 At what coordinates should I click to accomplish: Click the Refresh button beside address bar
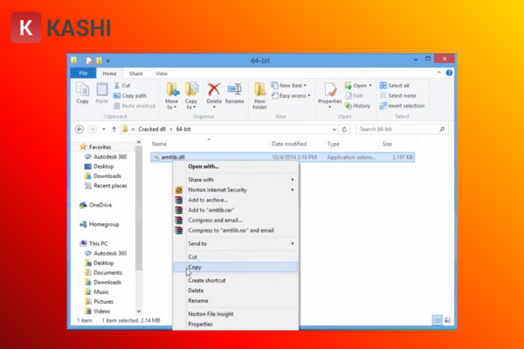coord(345,129)
